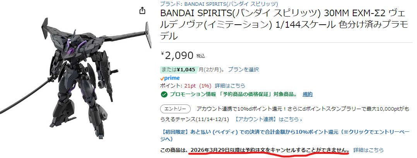Select the プランを選択 installment plan link
The height and width of the screenshot is (158, 417).
pyautogui.click(x=243, y=69)
